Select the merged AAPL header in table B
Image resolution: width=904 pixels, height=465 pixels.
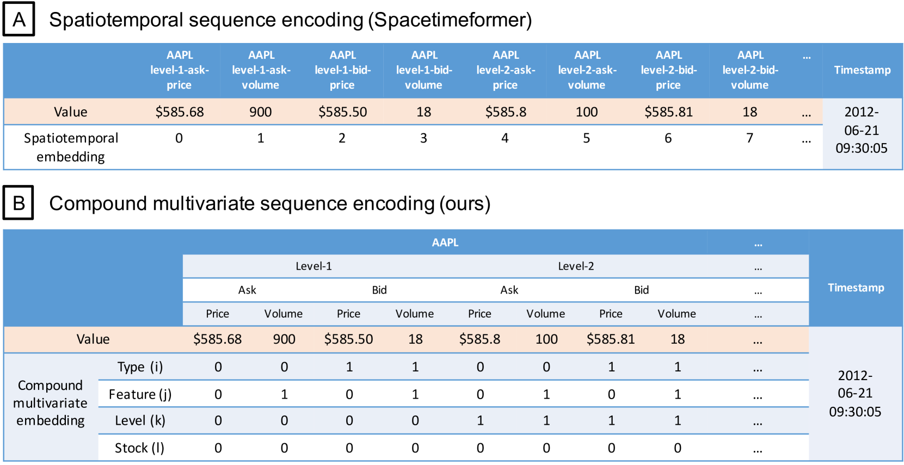(445, 243)
